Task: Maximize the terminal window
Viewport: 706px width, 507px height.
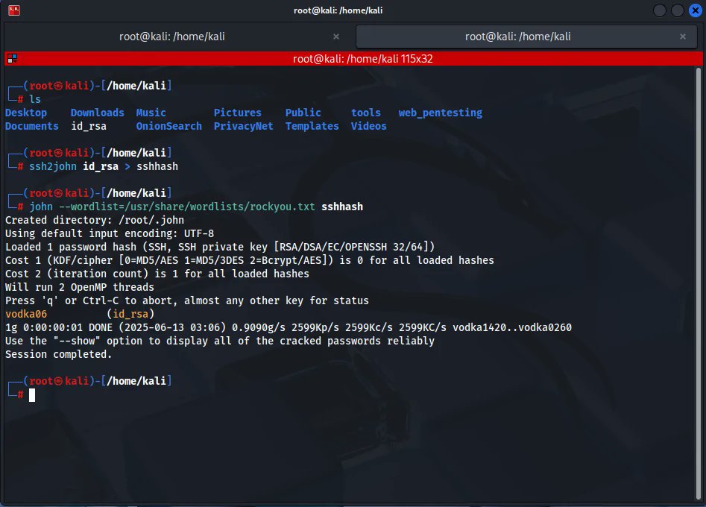Action: (x=677, y=10)
